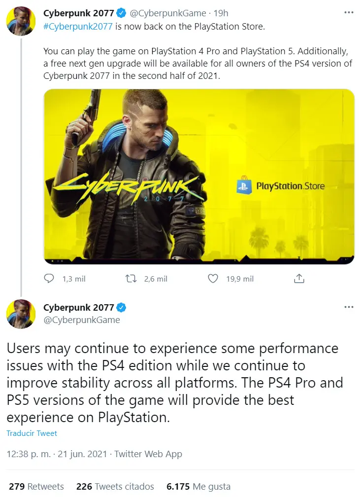The image size is (362, 502).
Task: View the 279 Retweets list
Action: pos(36,487)
